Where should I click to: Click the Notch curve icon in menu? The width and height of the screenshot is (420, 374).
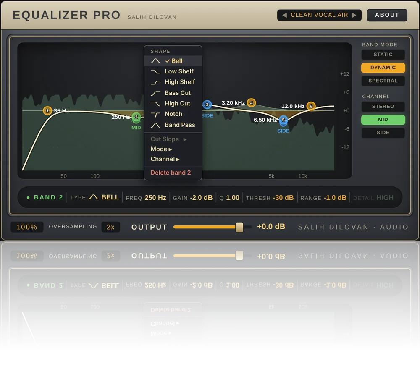pyautogui.click(x=156, y=114)
